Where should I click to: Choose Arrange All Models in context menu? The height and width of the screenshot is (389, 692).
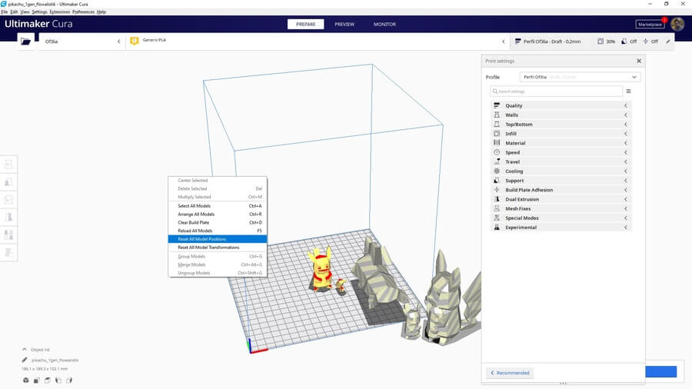[x=218, y=214]
